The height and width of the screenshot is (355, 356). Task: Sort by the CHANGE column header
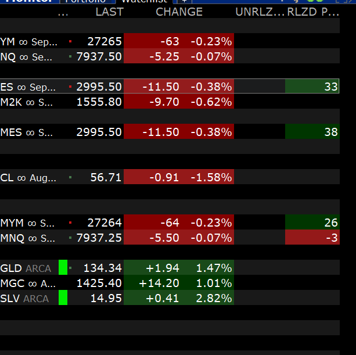[x=179, y=12]
